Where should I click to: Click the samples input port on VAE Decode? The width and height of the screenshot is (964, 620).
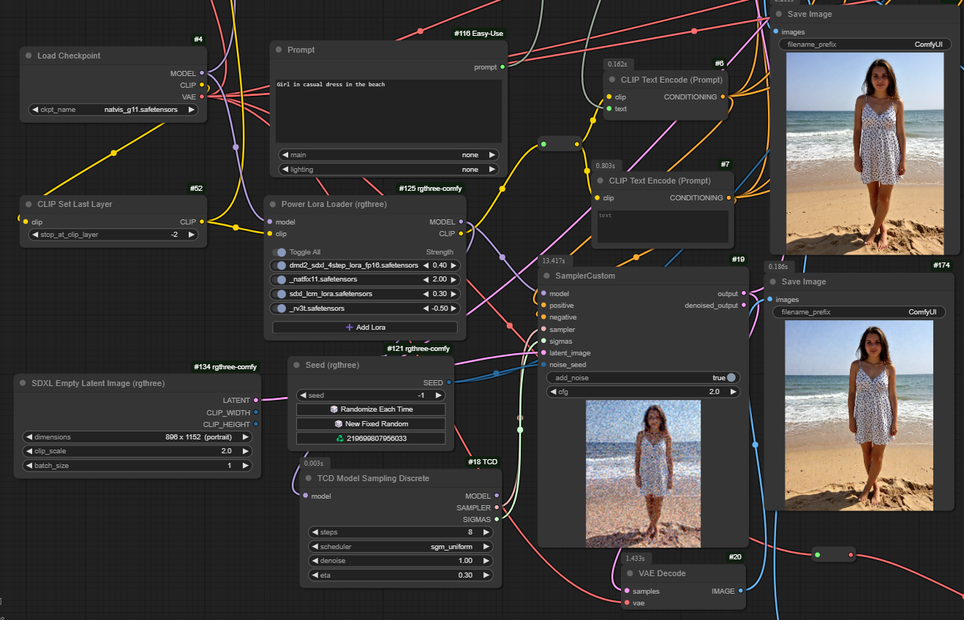627,591
